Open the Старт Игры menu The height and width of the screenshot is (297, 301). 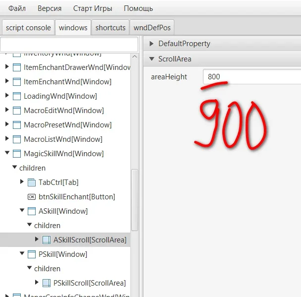93,8
